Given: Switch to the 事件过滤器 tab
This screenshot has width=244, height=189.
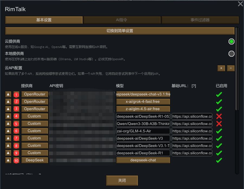Looking at the screenshot, I should pyautogui.click(x=200, y=20).
